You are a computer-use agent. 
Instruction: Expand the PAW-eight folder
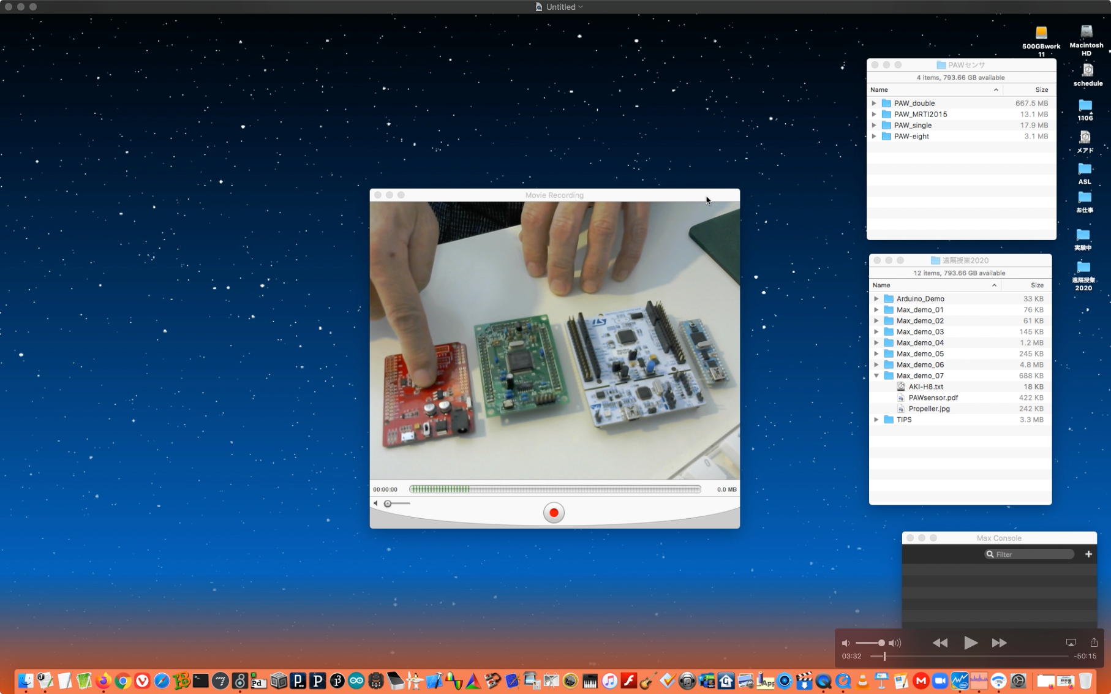(x=874, y=137)
